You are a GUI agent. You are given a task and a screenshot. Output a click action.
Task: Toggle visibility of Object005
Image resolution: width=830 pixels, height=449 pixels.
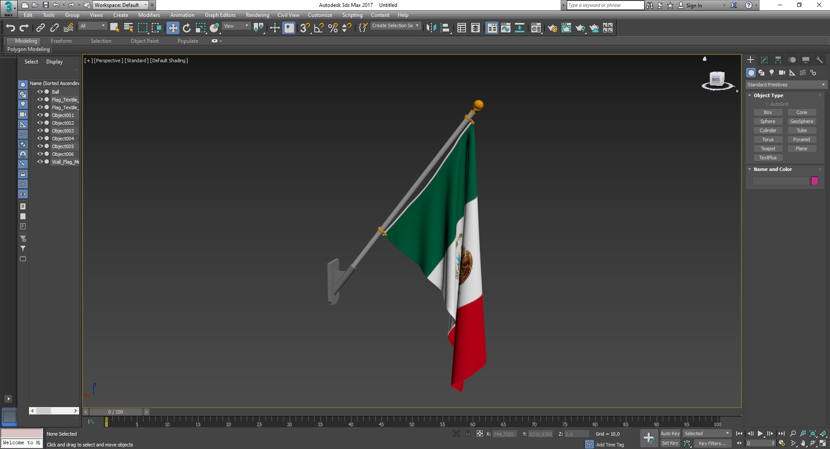pos(40,146)
